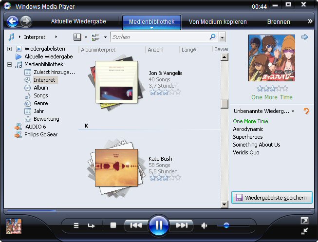Open the search options dropdown
Image resolution: width=318 pixels, height=242 pixels.
pos(222,37)
